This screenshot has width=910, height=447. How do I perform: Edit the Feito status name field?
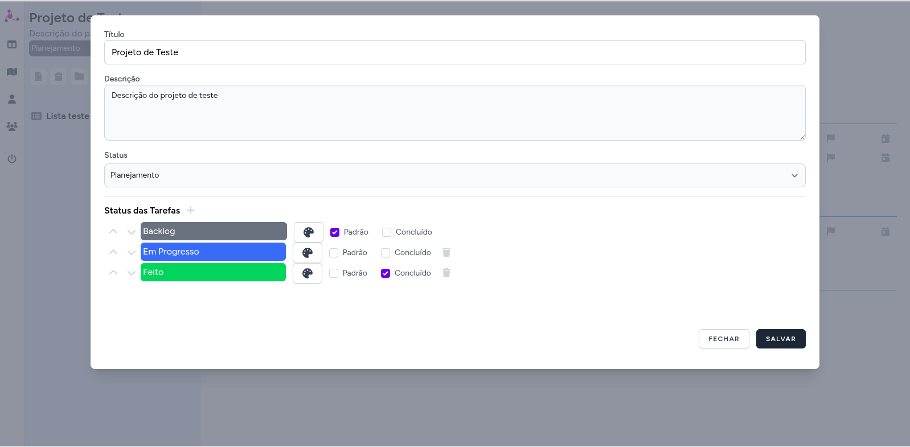click(213, 272)
